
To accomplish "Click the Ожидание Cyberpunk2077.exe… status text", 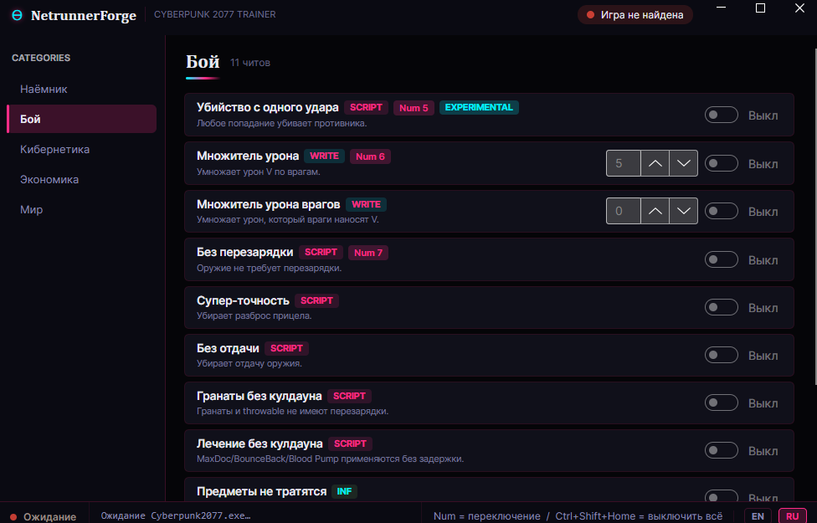I will (176, 515).
